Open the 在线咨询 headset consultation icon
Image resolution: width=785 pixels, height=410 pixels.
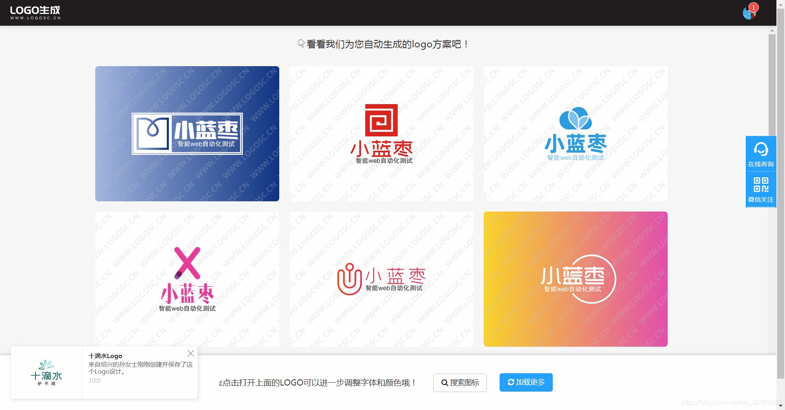coord(760,149)
